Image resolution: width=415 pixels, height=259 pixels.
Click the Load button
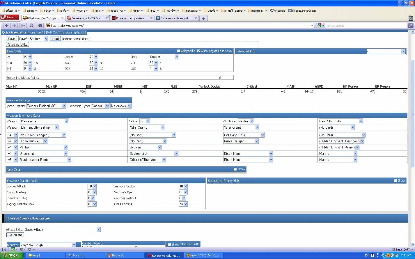(x=55, y=39)
